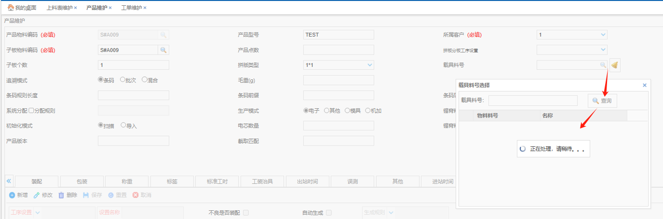The height and width of the screenshot is (219, 663).
Task: Open the 所属客户 dropdown
Action: 603,35
